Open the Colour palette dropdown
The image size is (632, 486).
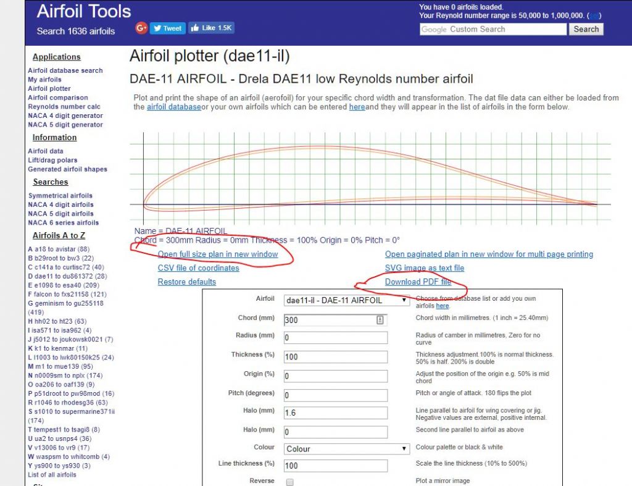pos(346,449)
